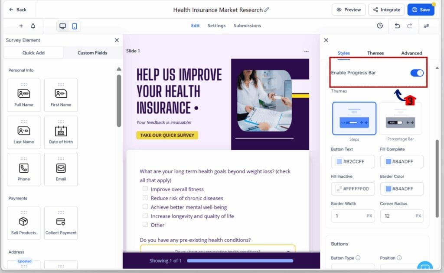Show Position info icon
Image resolution: width=444 pixels, height=273 pixels.
pyautogui.click(x=399, y=258)
